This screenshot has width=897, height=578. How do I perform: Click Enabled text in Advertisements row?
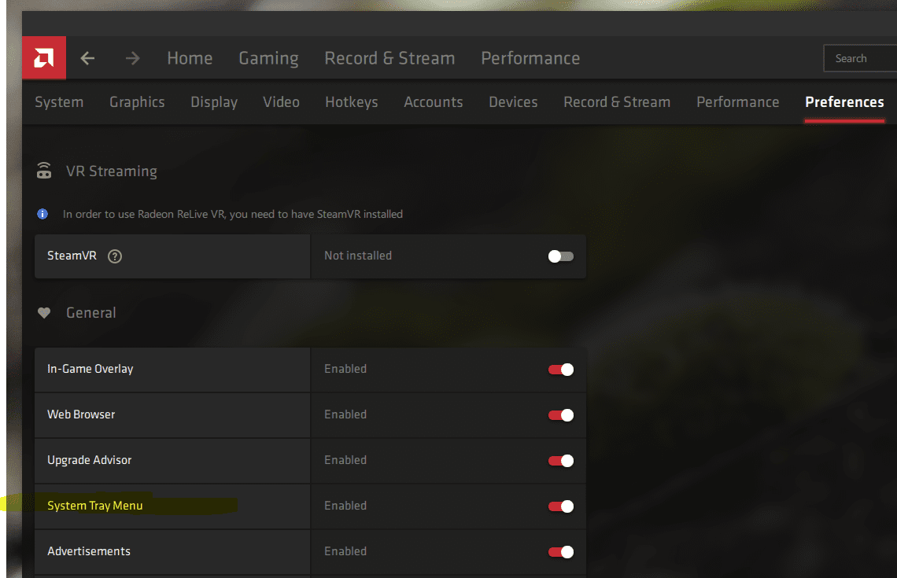tap(345, 551)
